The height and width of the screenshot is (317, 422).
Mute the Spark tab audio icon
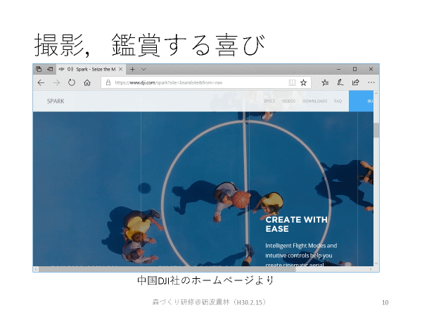point(70,69)
